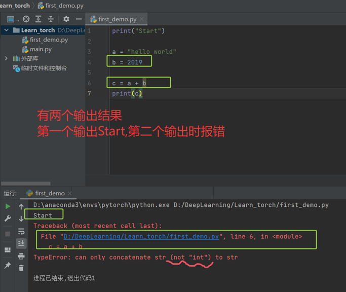Open the project view dropdown icon
346x292 pixels.
click(x=11, y=19)
